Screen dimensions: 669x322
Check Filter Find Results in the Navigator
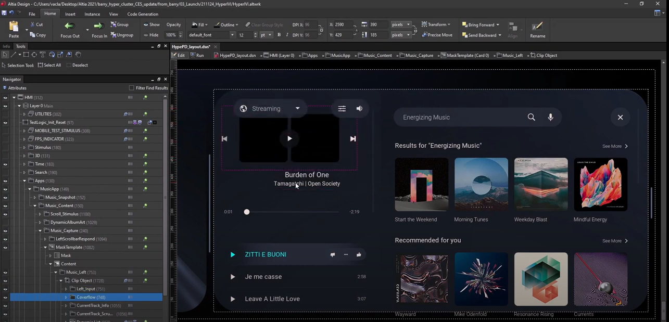[x=132, y=88]
